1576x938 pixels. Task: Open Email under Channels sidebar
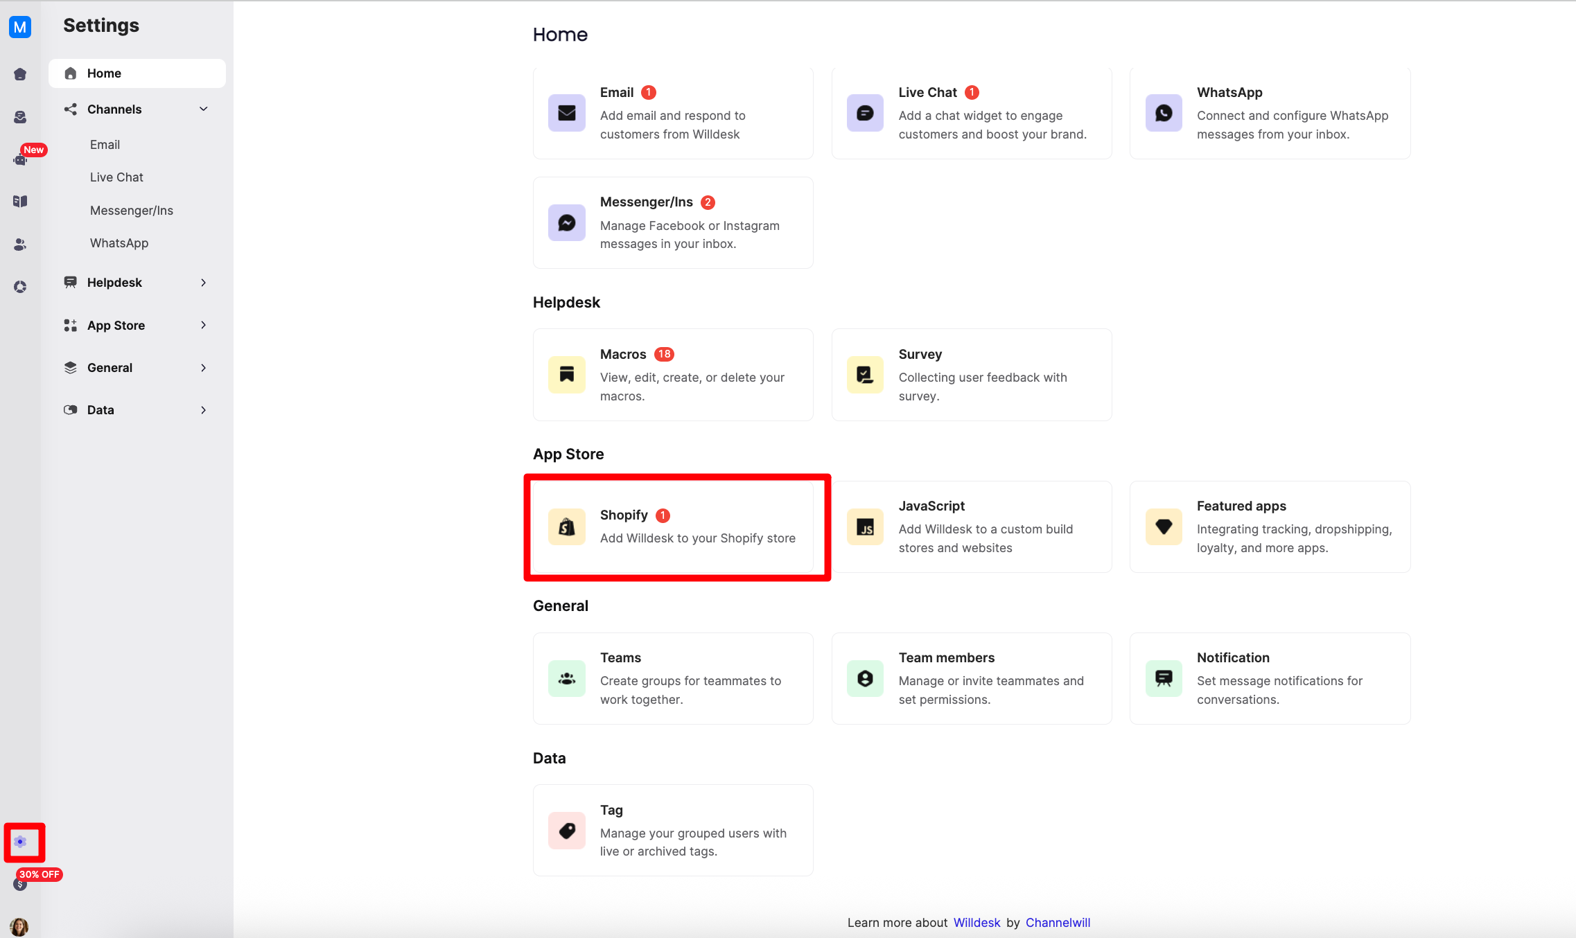(x=105, y=145)
